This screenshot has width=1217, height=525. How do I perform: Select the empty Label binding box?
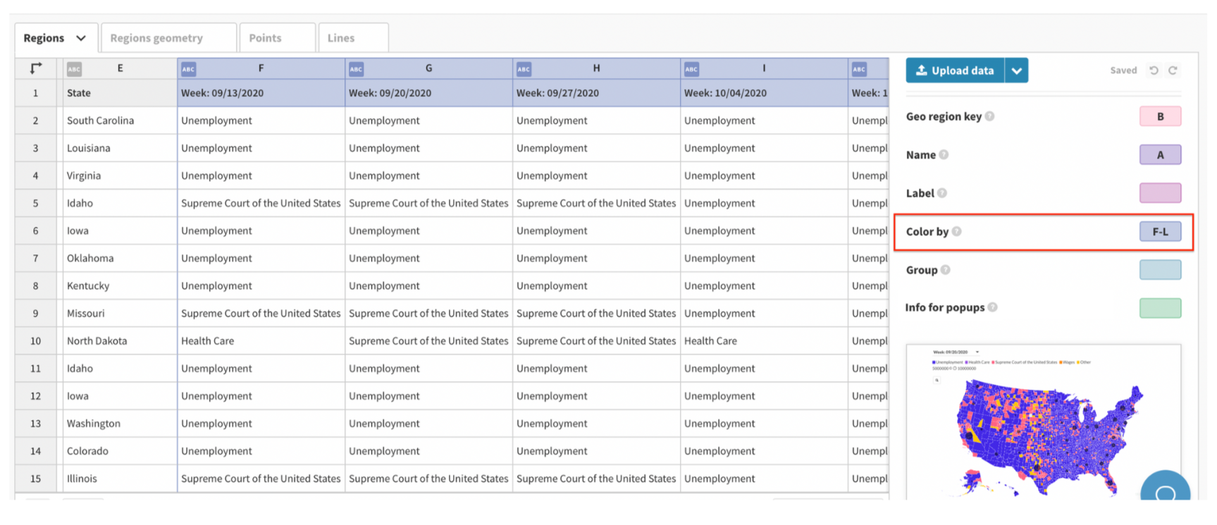pos(1160,193)
